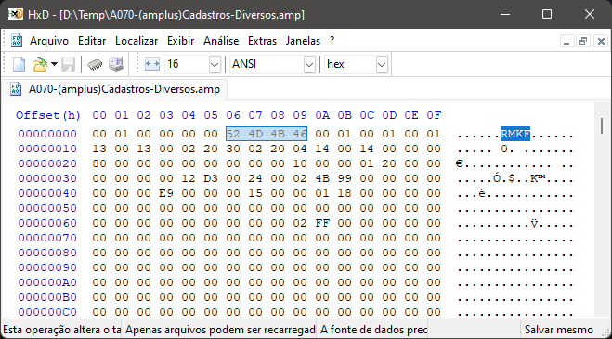Click the vertical scrollbar thumb
Viewport: 612px width, 339px height.
coord(602,125)
